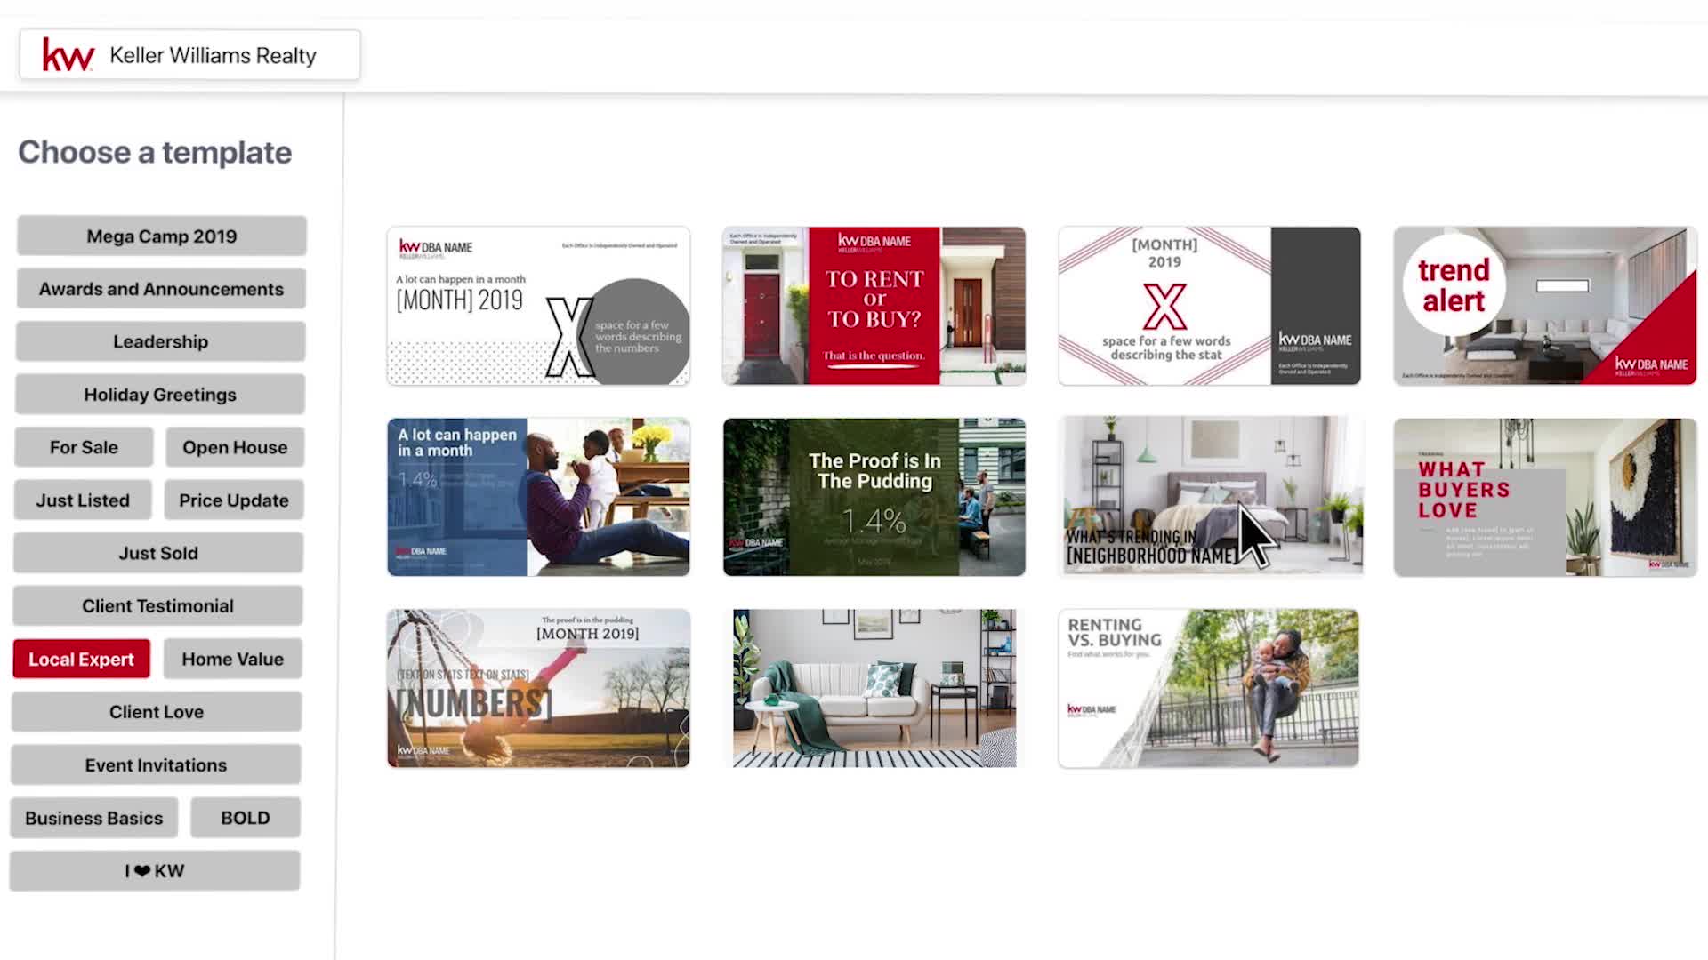Screen dimensions: 1708x960
Task: Click the 'Home Value' filter button
Action: point(231,658)
